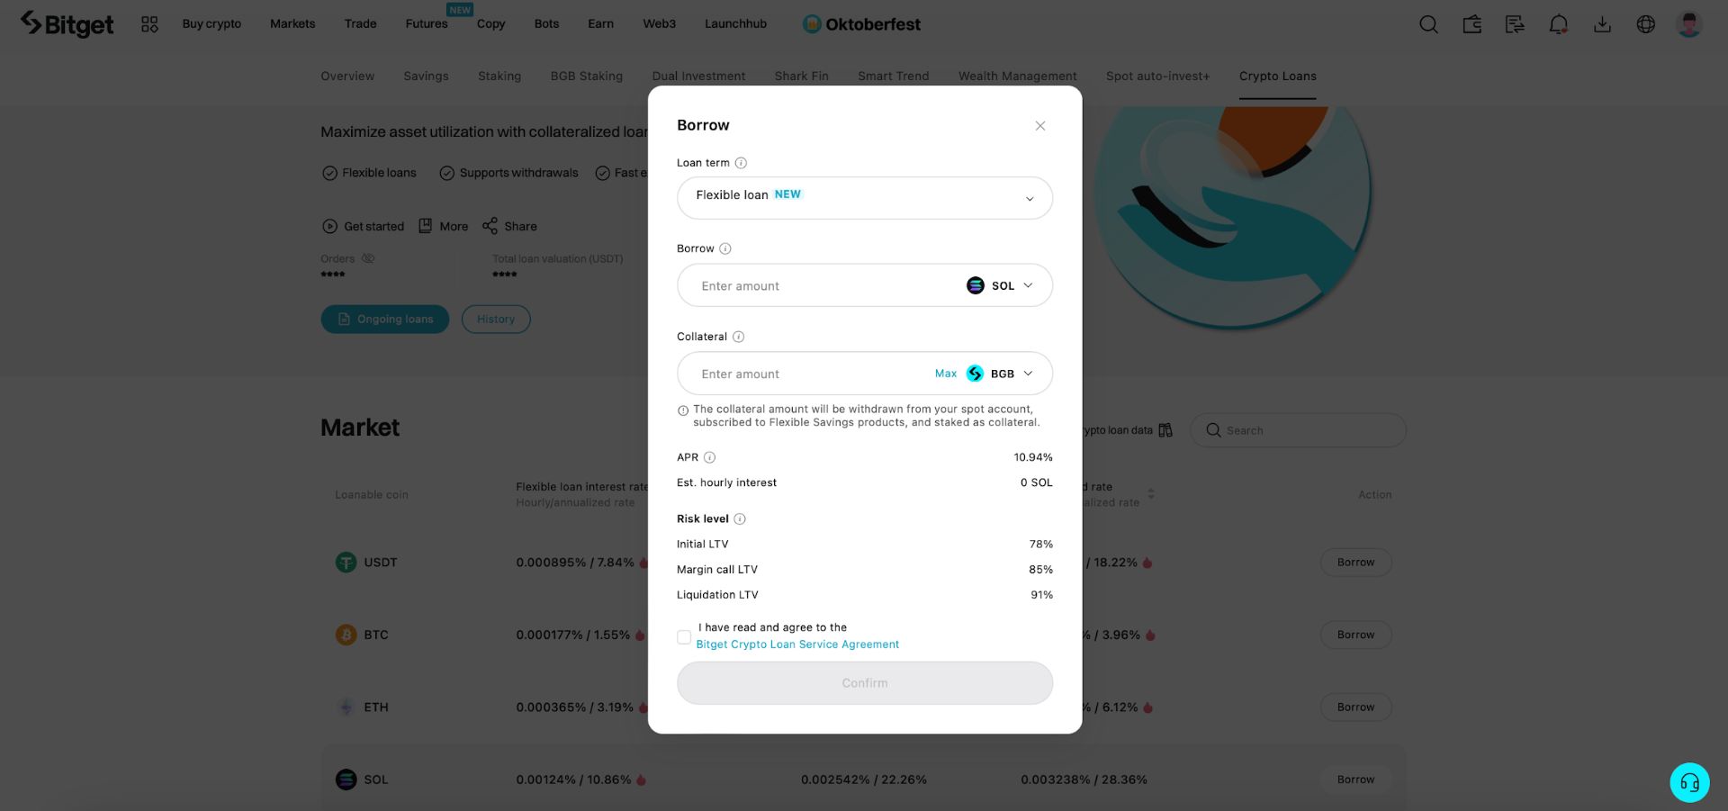Click the Ongoing loans button
This screenshot has height=811, width=1728.
(385, 320)
